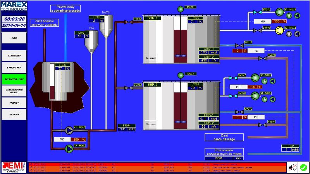The image size is (310, 174).
Task: Switch to the TRENDY screen
Action: click(x=14, y=103)
